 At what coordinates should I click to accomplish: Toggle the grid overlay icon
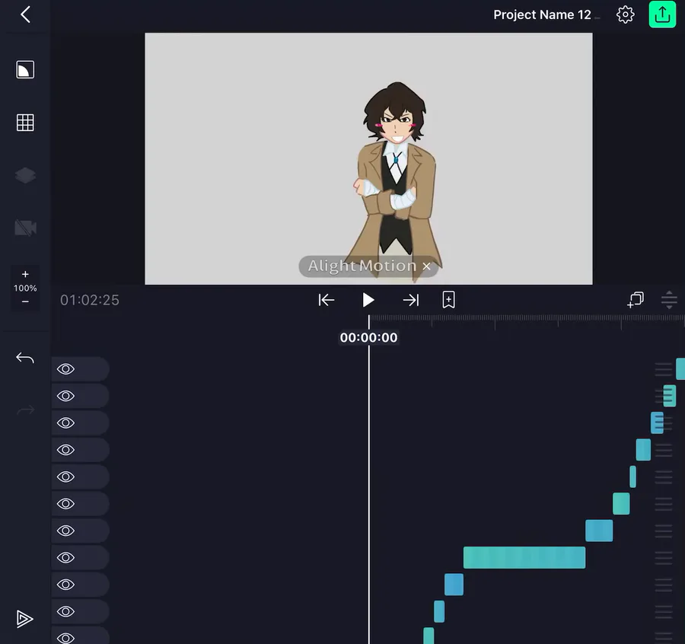coord(25,123)
